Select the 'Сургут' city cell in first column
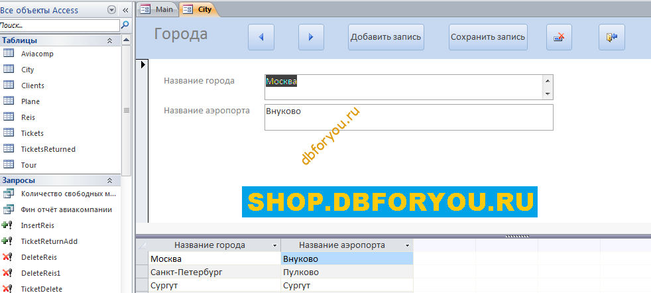651x293 pixels. tap(214, 286)
